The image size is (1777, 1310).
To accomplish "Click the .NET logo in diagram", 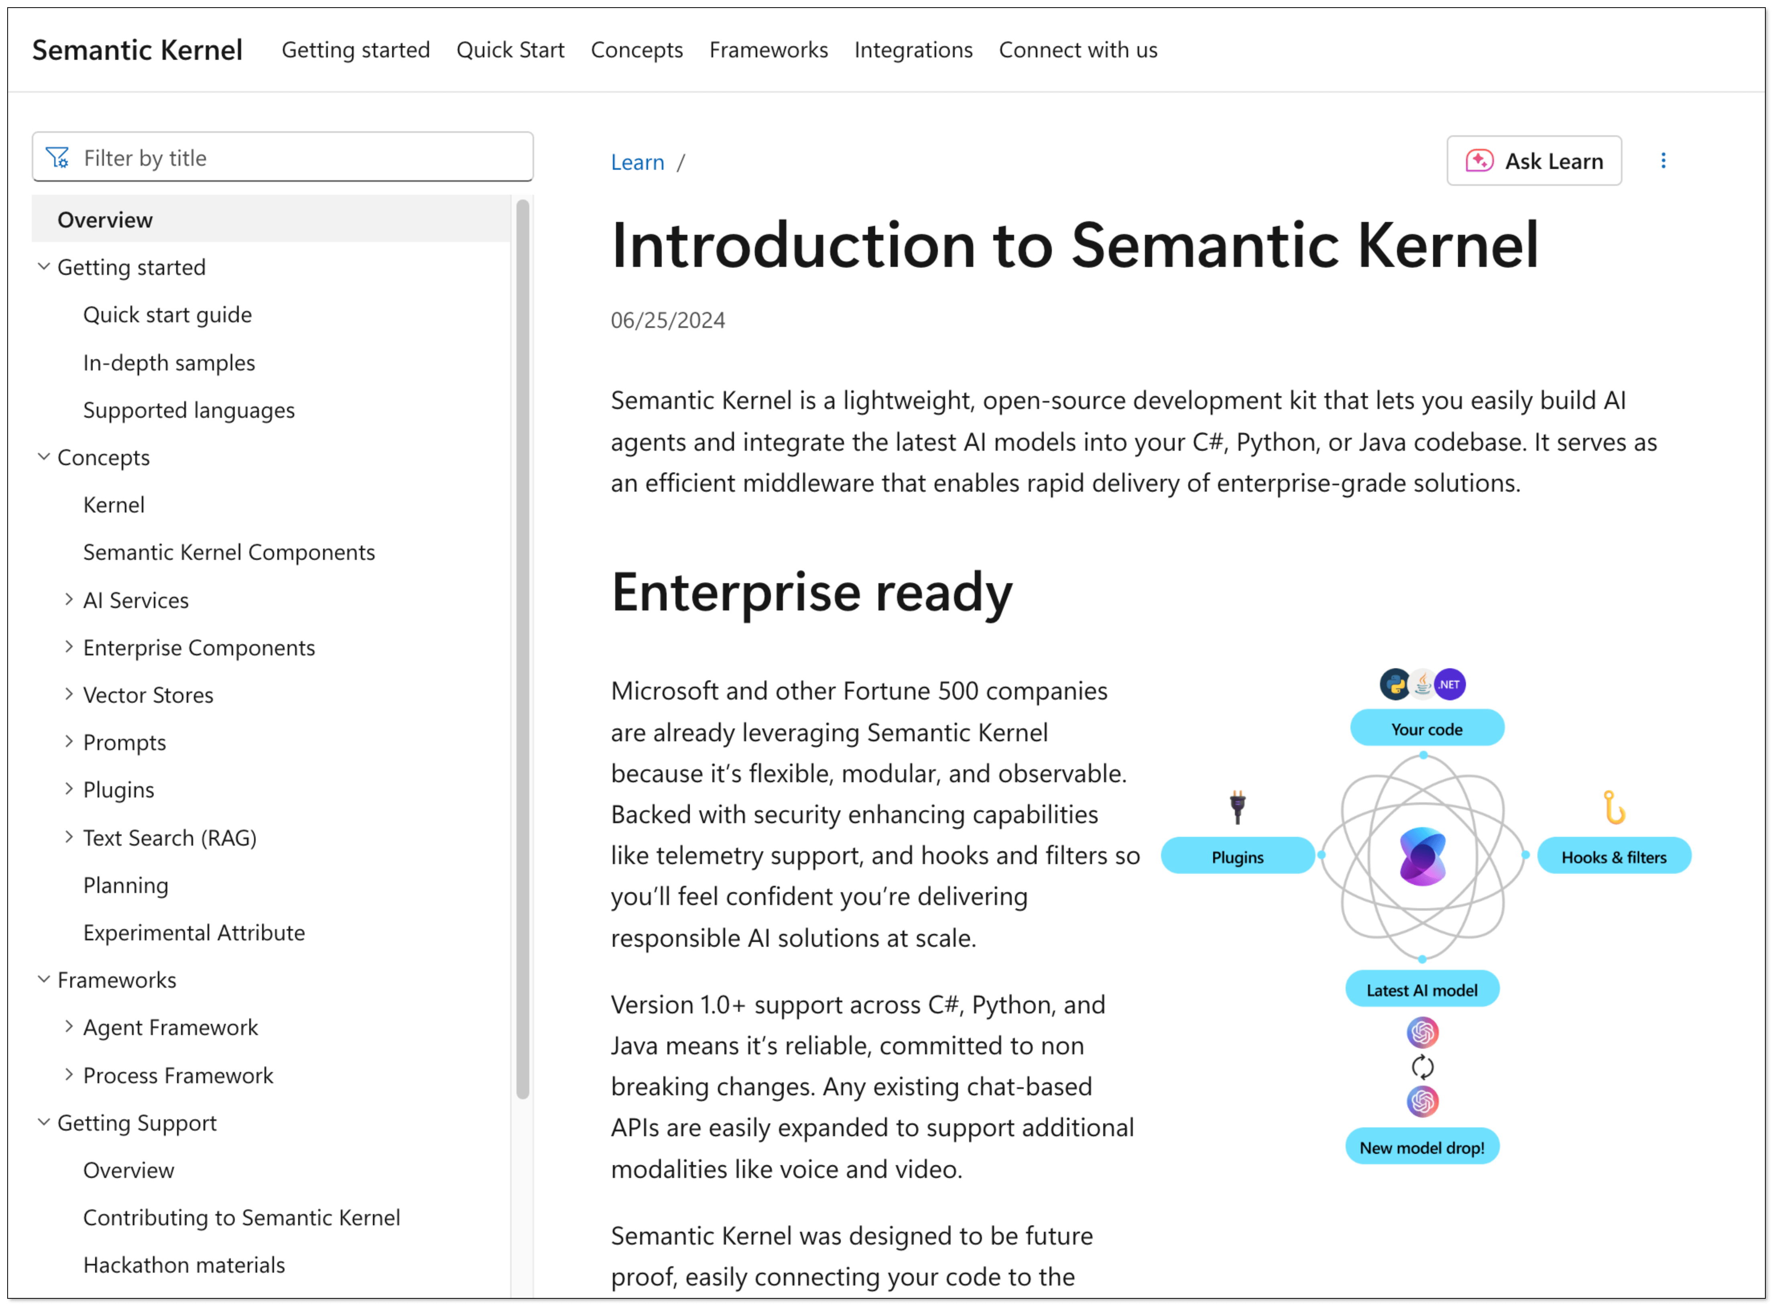I will point(1450,684).
